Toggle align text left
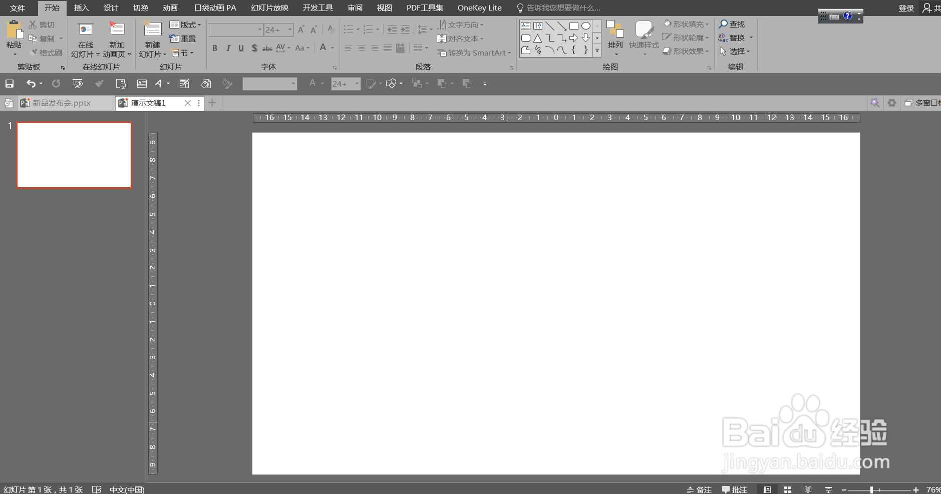 (349, 48)
